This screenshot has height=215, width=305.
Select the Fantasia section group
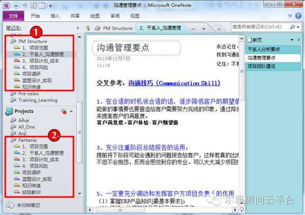(23, 140)
